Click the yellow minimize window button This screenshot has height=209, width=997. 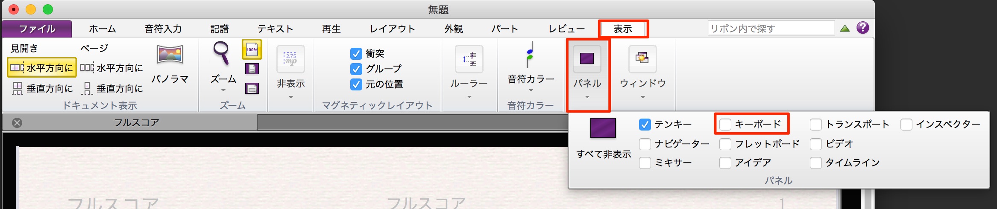(x=31, y=9)
